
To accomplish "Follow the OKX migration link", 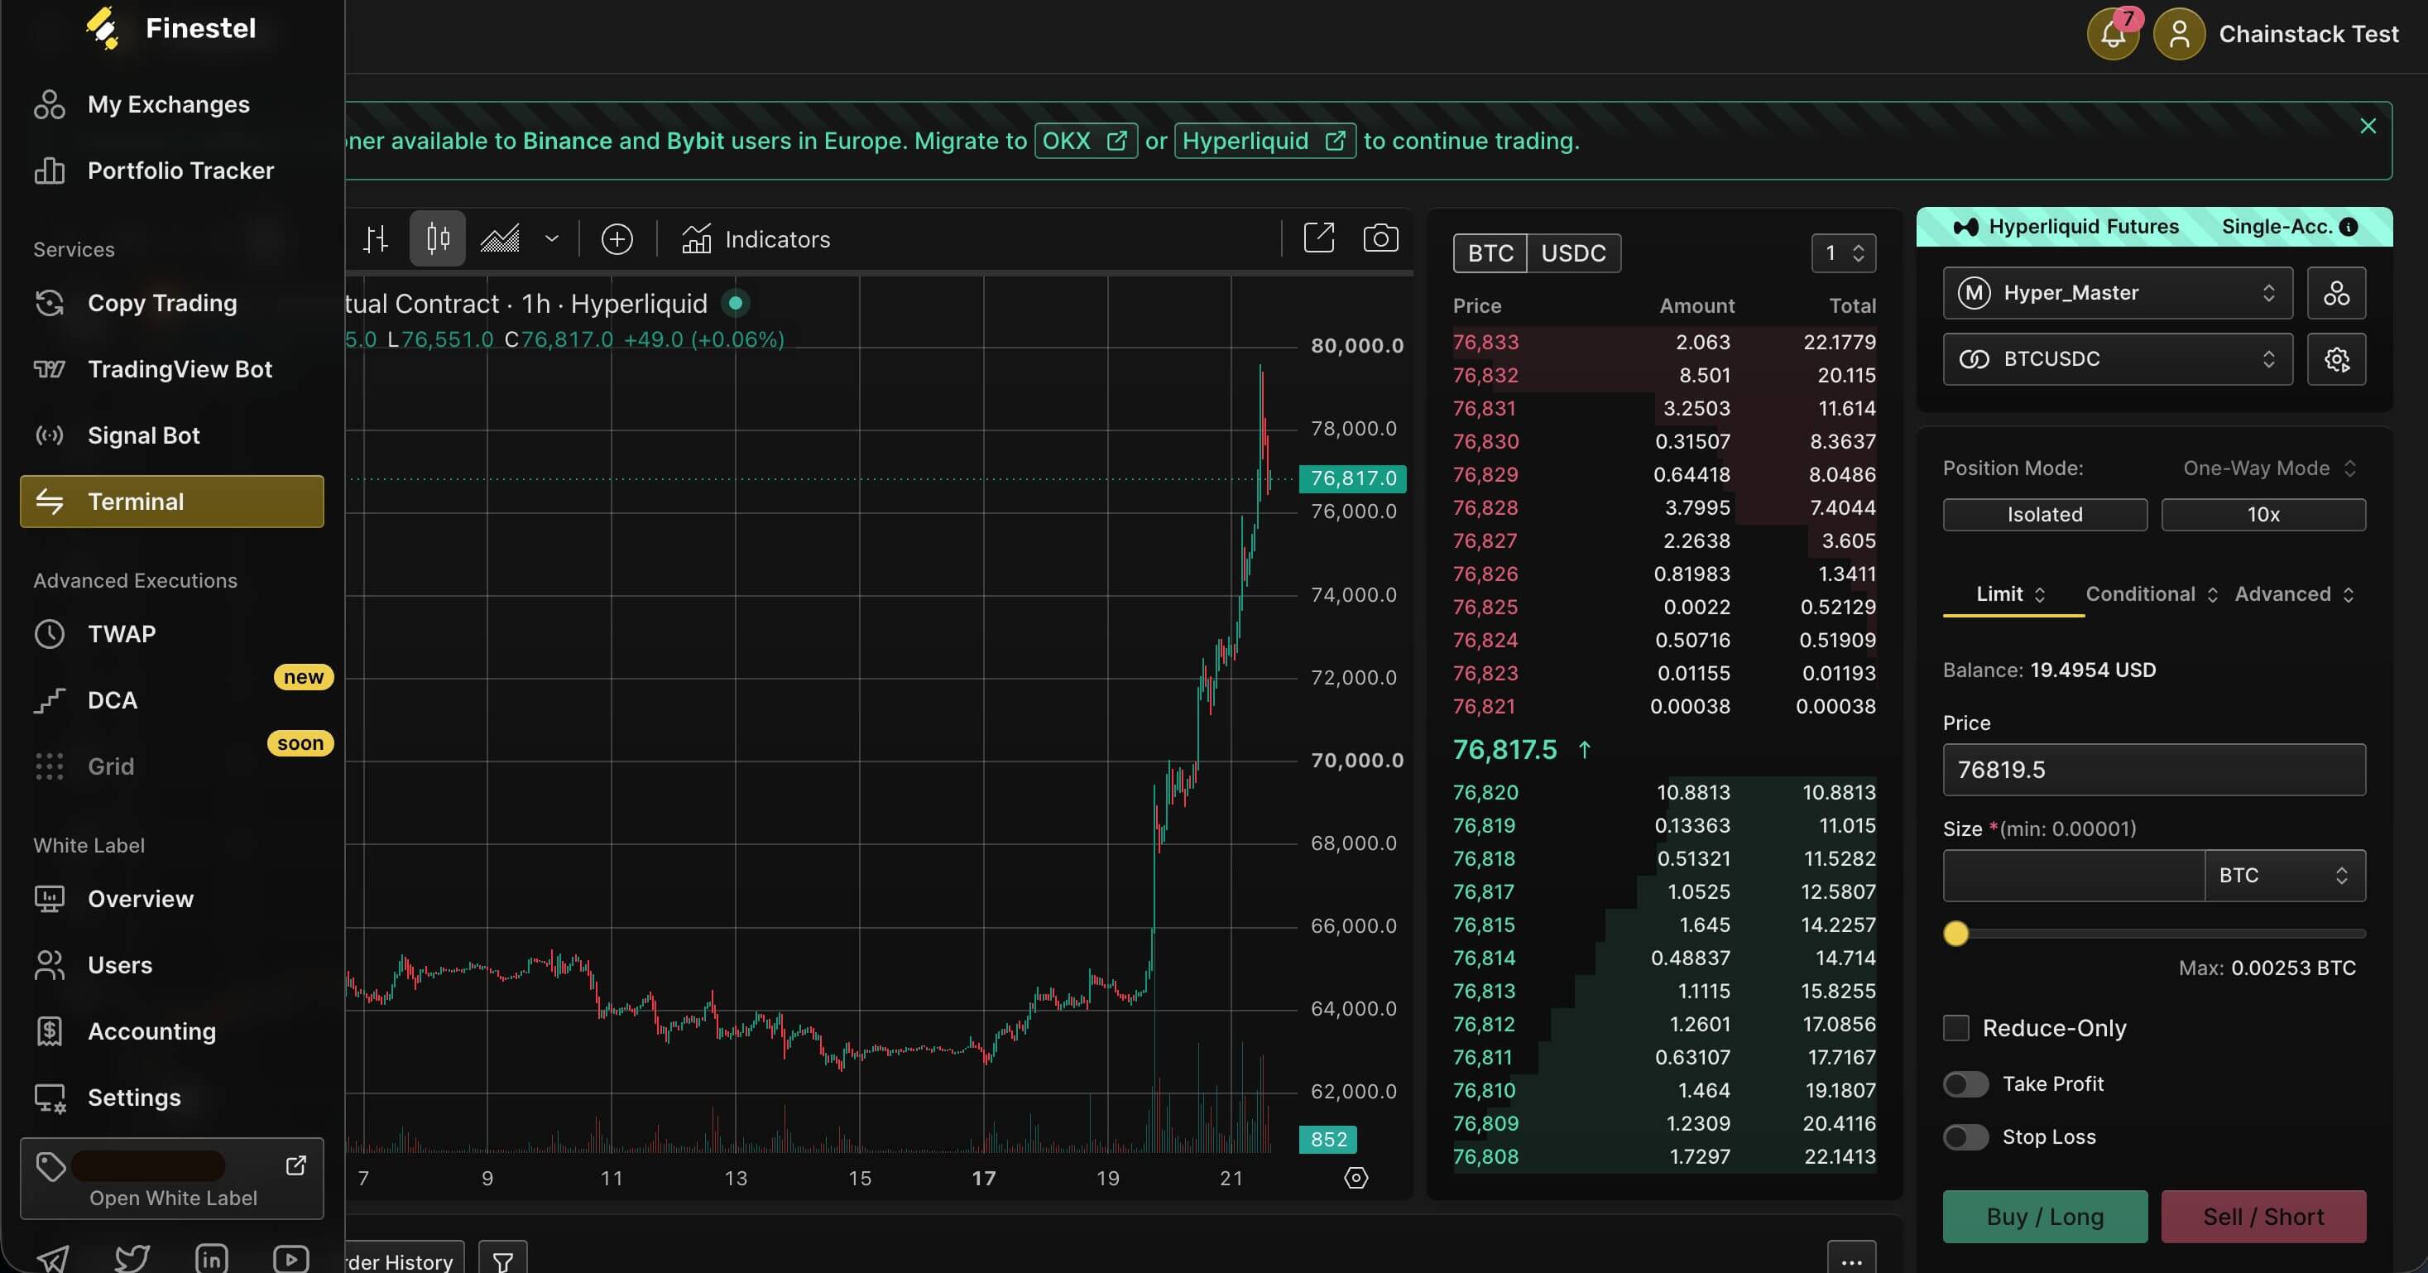I will 1086,141.
